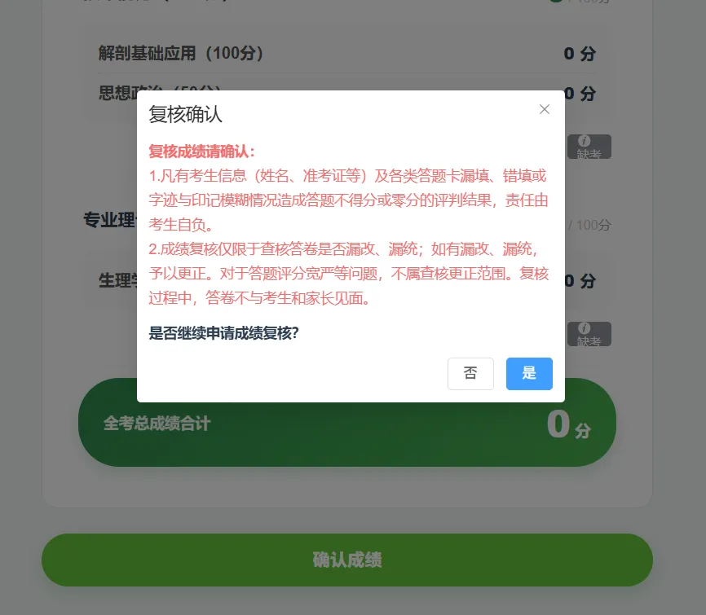This screenshot has height=615, width=706.
Task: Click the 0 分 score for 解剖基础应用
Action: 580,54
